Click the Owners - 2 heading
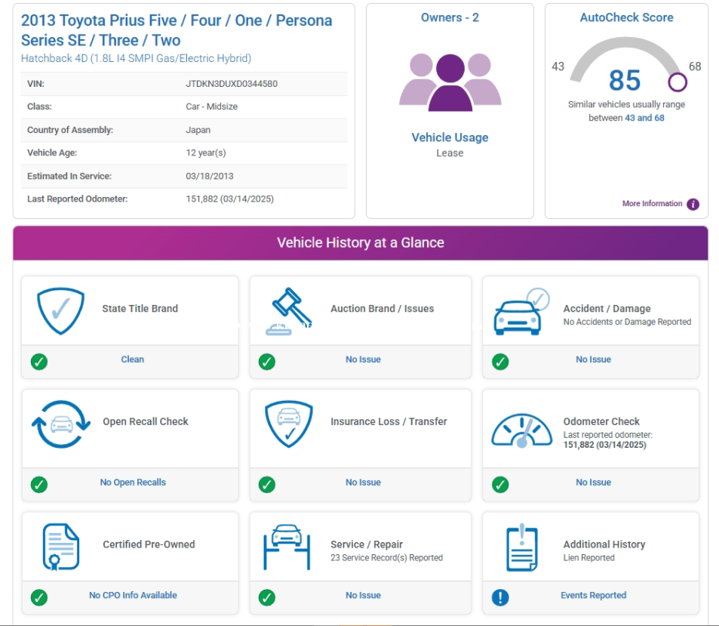This screenshot has height=626, width=719. tap(450, 17)
